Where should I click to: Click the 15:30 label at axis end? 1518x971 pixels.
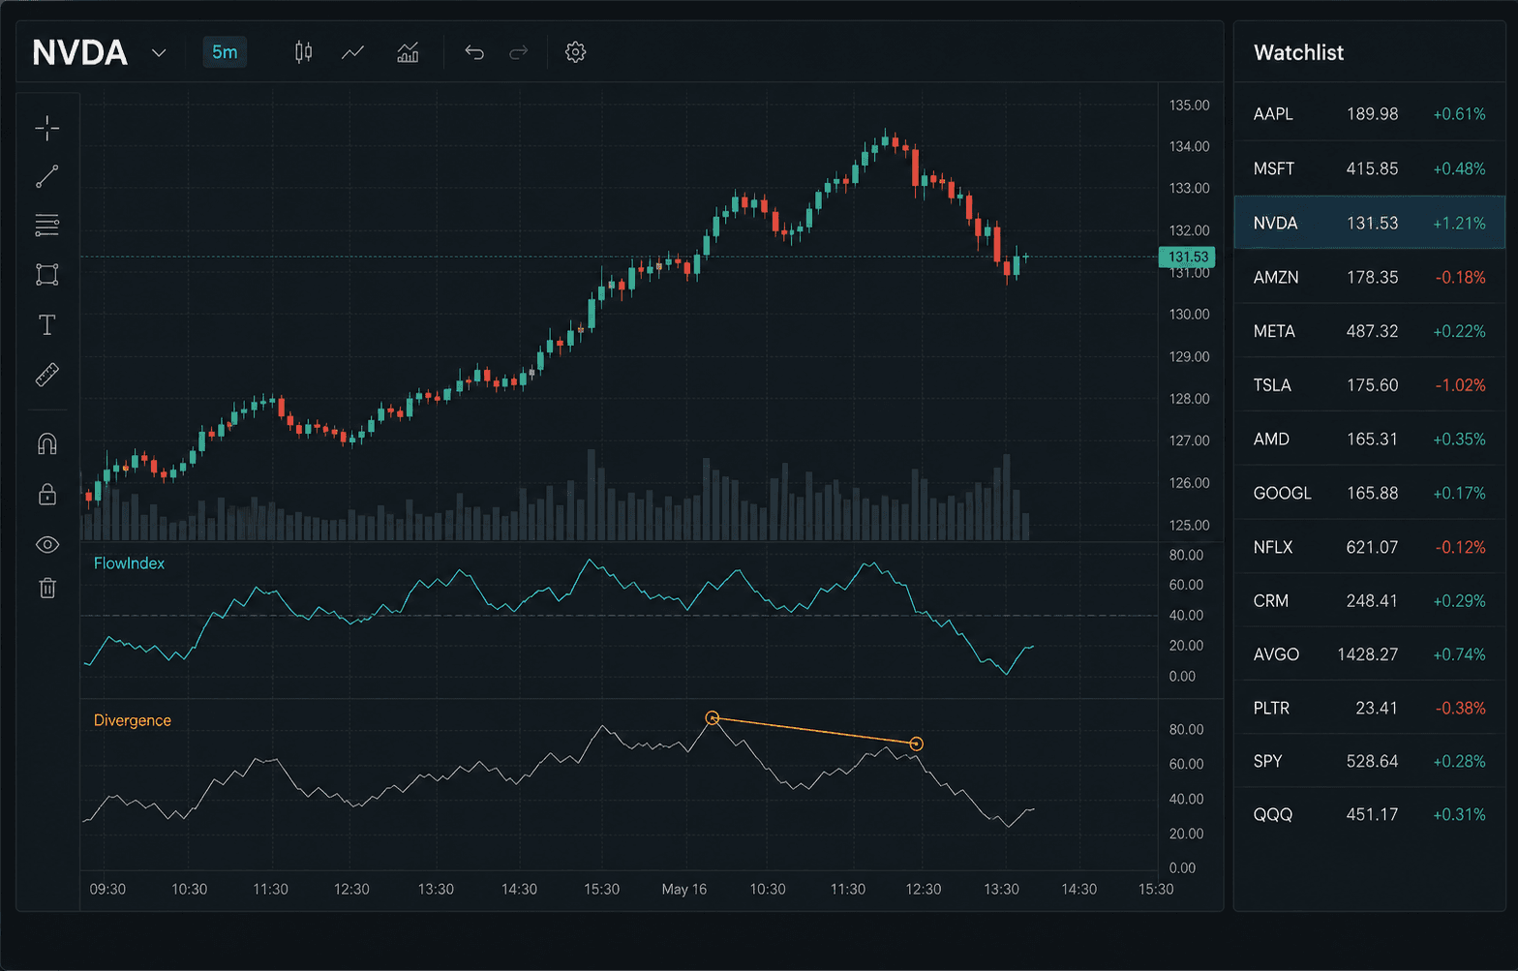(x=1156, y=889)
